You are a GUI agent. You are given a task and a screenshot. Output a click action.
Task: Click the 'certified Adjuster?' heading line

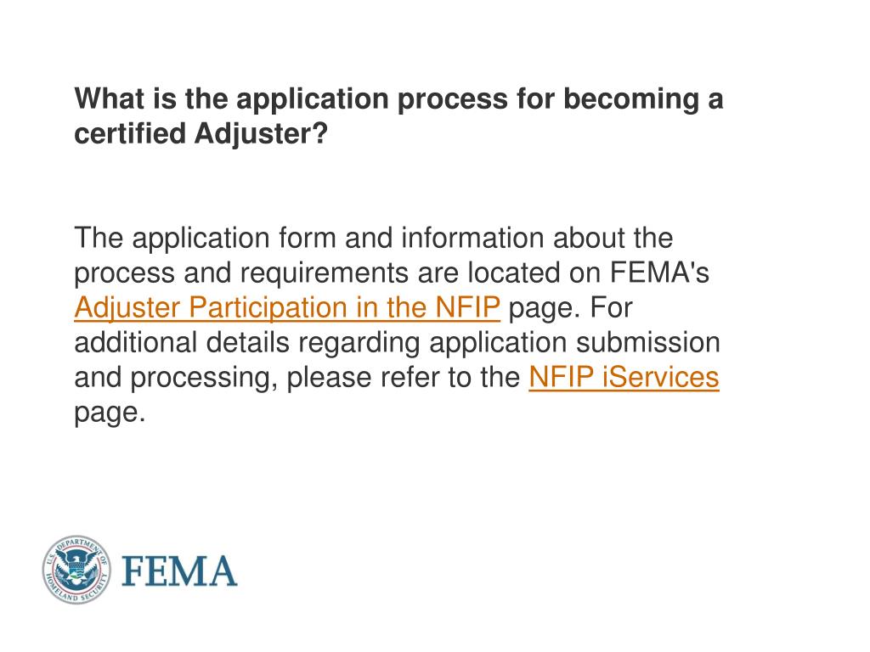(201, 133)
